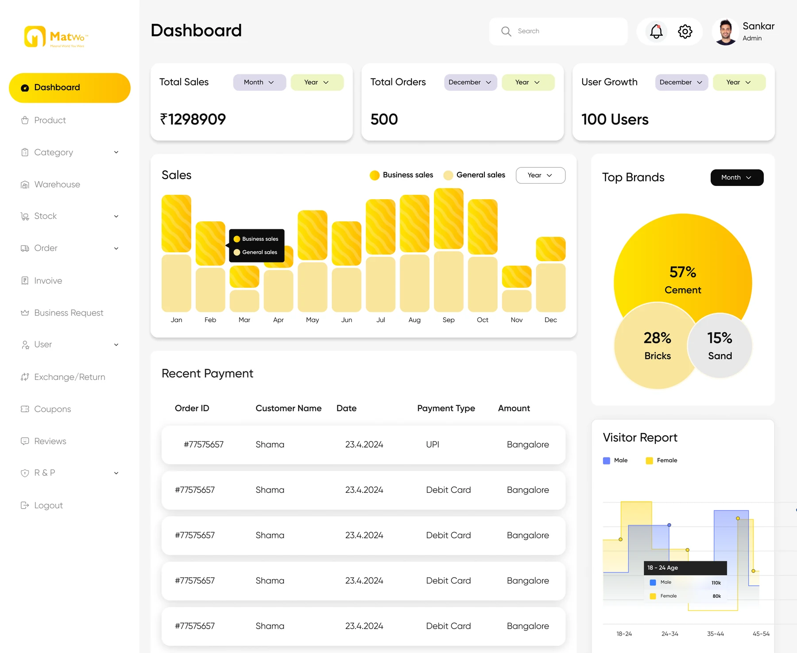Click the Category clipboard icon
This screenshot has height=653, width=797.
(25, 152)
